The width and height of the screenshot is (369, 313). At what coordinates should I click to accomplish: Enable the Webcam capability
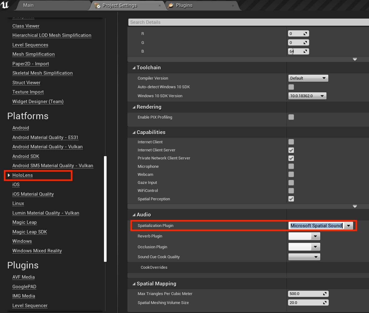pyautogui.click(x=291, y=174)
